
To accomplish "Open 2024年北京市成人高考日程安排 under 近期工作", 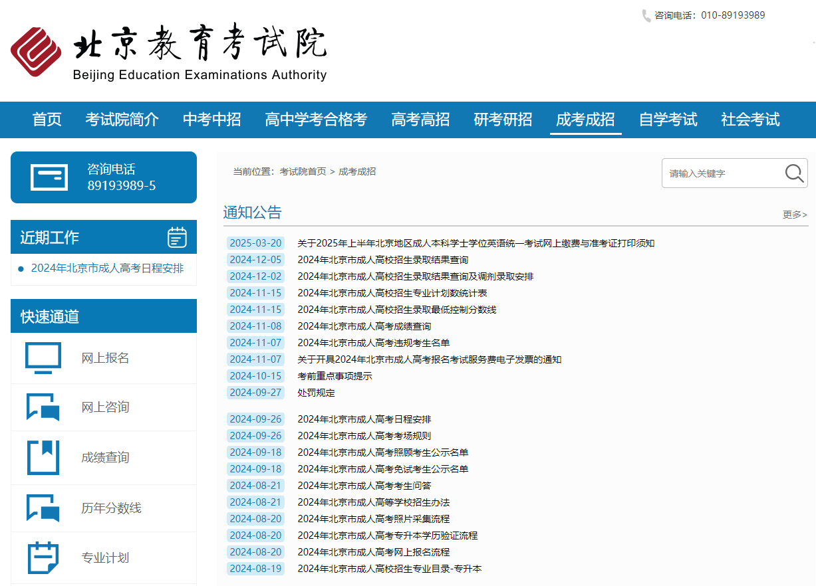I will pos(108,268).
